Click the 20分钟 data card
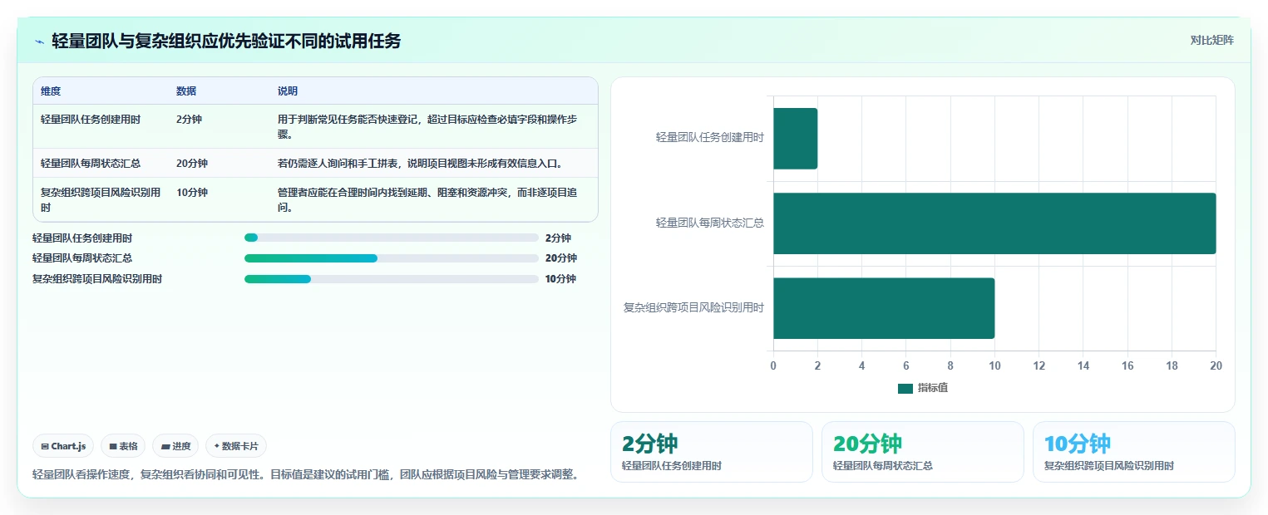This screenshot has width=1268, height=515. (x=923, y=452)
